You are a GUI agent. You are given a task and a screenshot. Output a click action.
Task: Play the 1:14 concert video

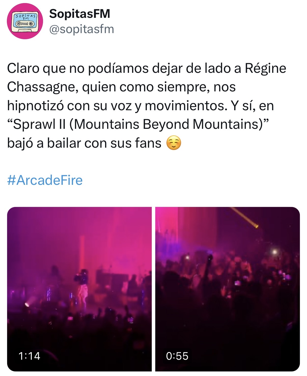pyautogui.click(x=79, y=289)
